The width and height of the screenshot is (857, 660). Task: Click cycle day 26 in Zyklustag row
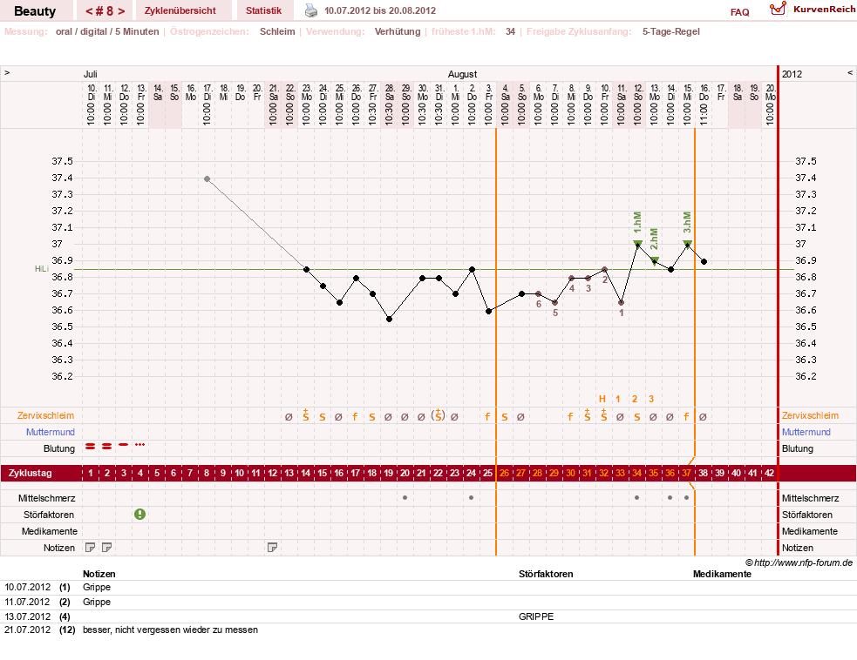pos(504,473)
